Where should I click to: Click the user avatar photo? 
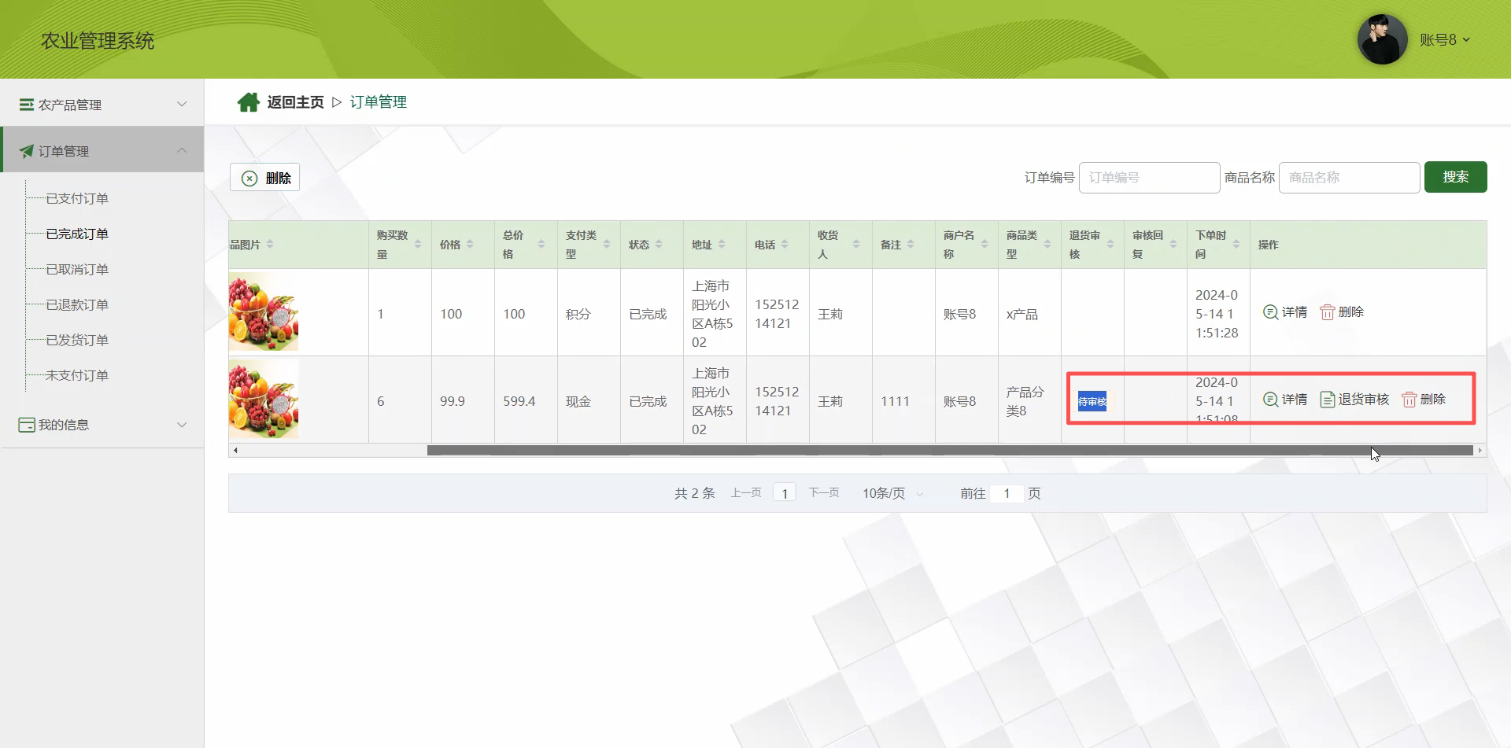pos(1382,39)
